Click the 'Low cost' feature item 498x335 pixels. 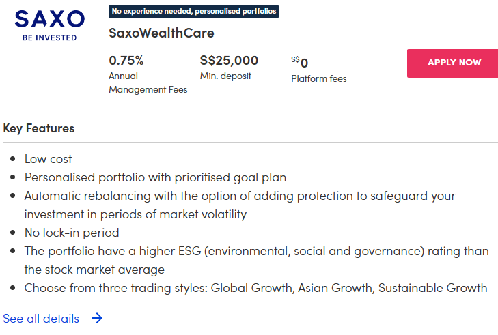pos(49,159)
